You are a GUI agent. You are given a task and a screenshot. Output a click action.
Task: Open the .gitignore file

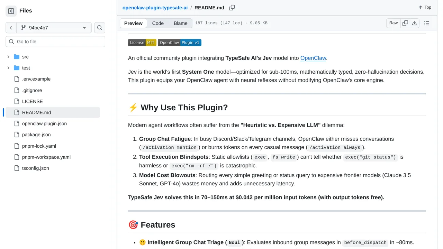point(32,90)
